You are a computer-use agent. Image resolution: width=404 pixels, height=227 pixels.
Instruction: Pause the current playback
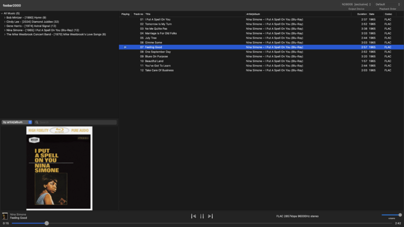tap(202, 216)
